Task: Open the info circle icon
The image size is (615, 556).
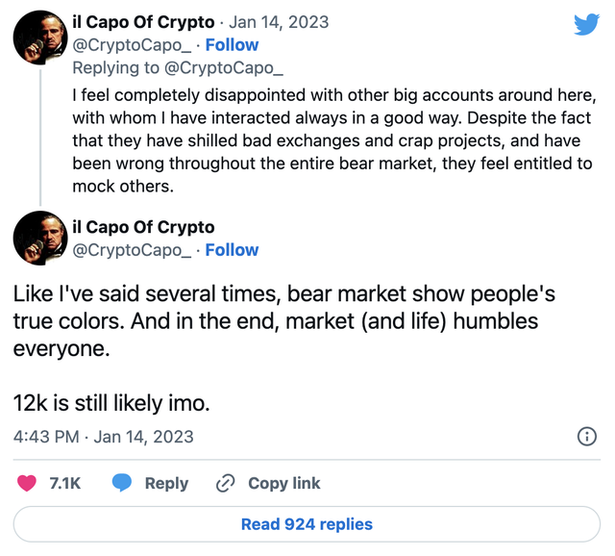Action: click(585, 437)
